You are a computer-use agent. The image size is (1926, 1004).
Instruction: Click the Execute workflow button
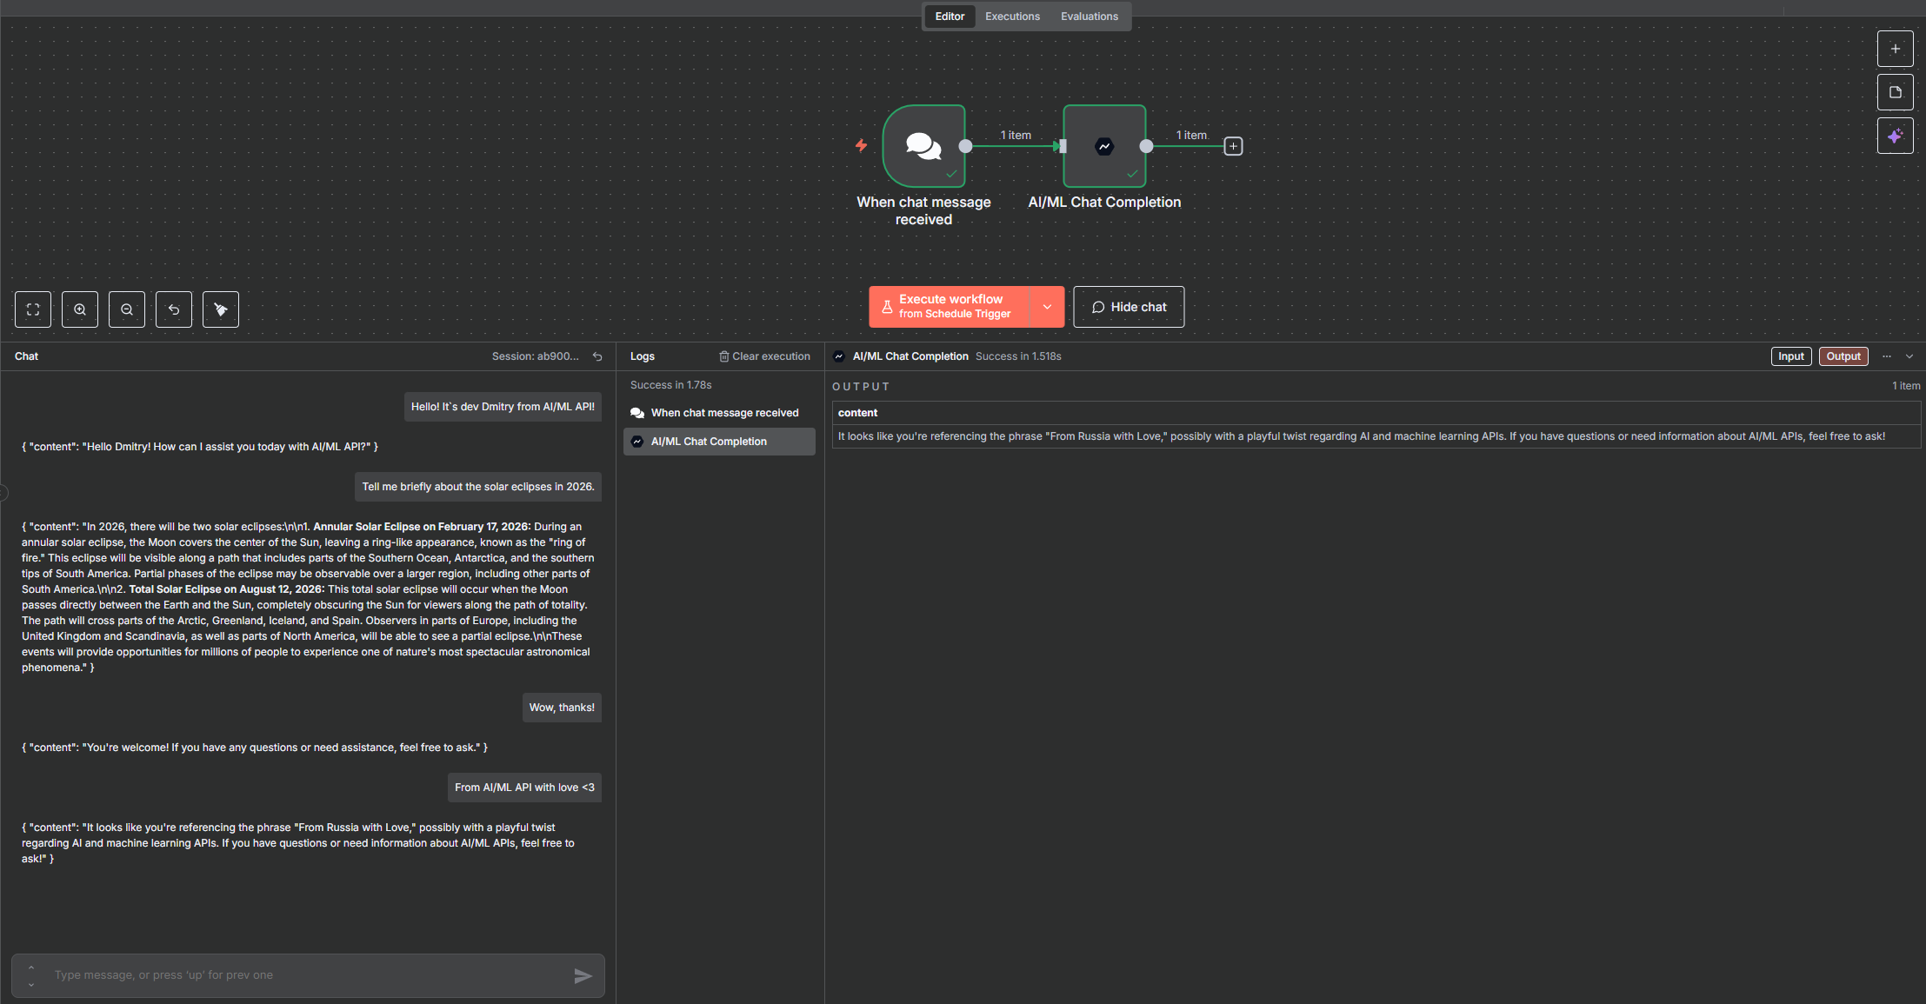pos(950,307)
